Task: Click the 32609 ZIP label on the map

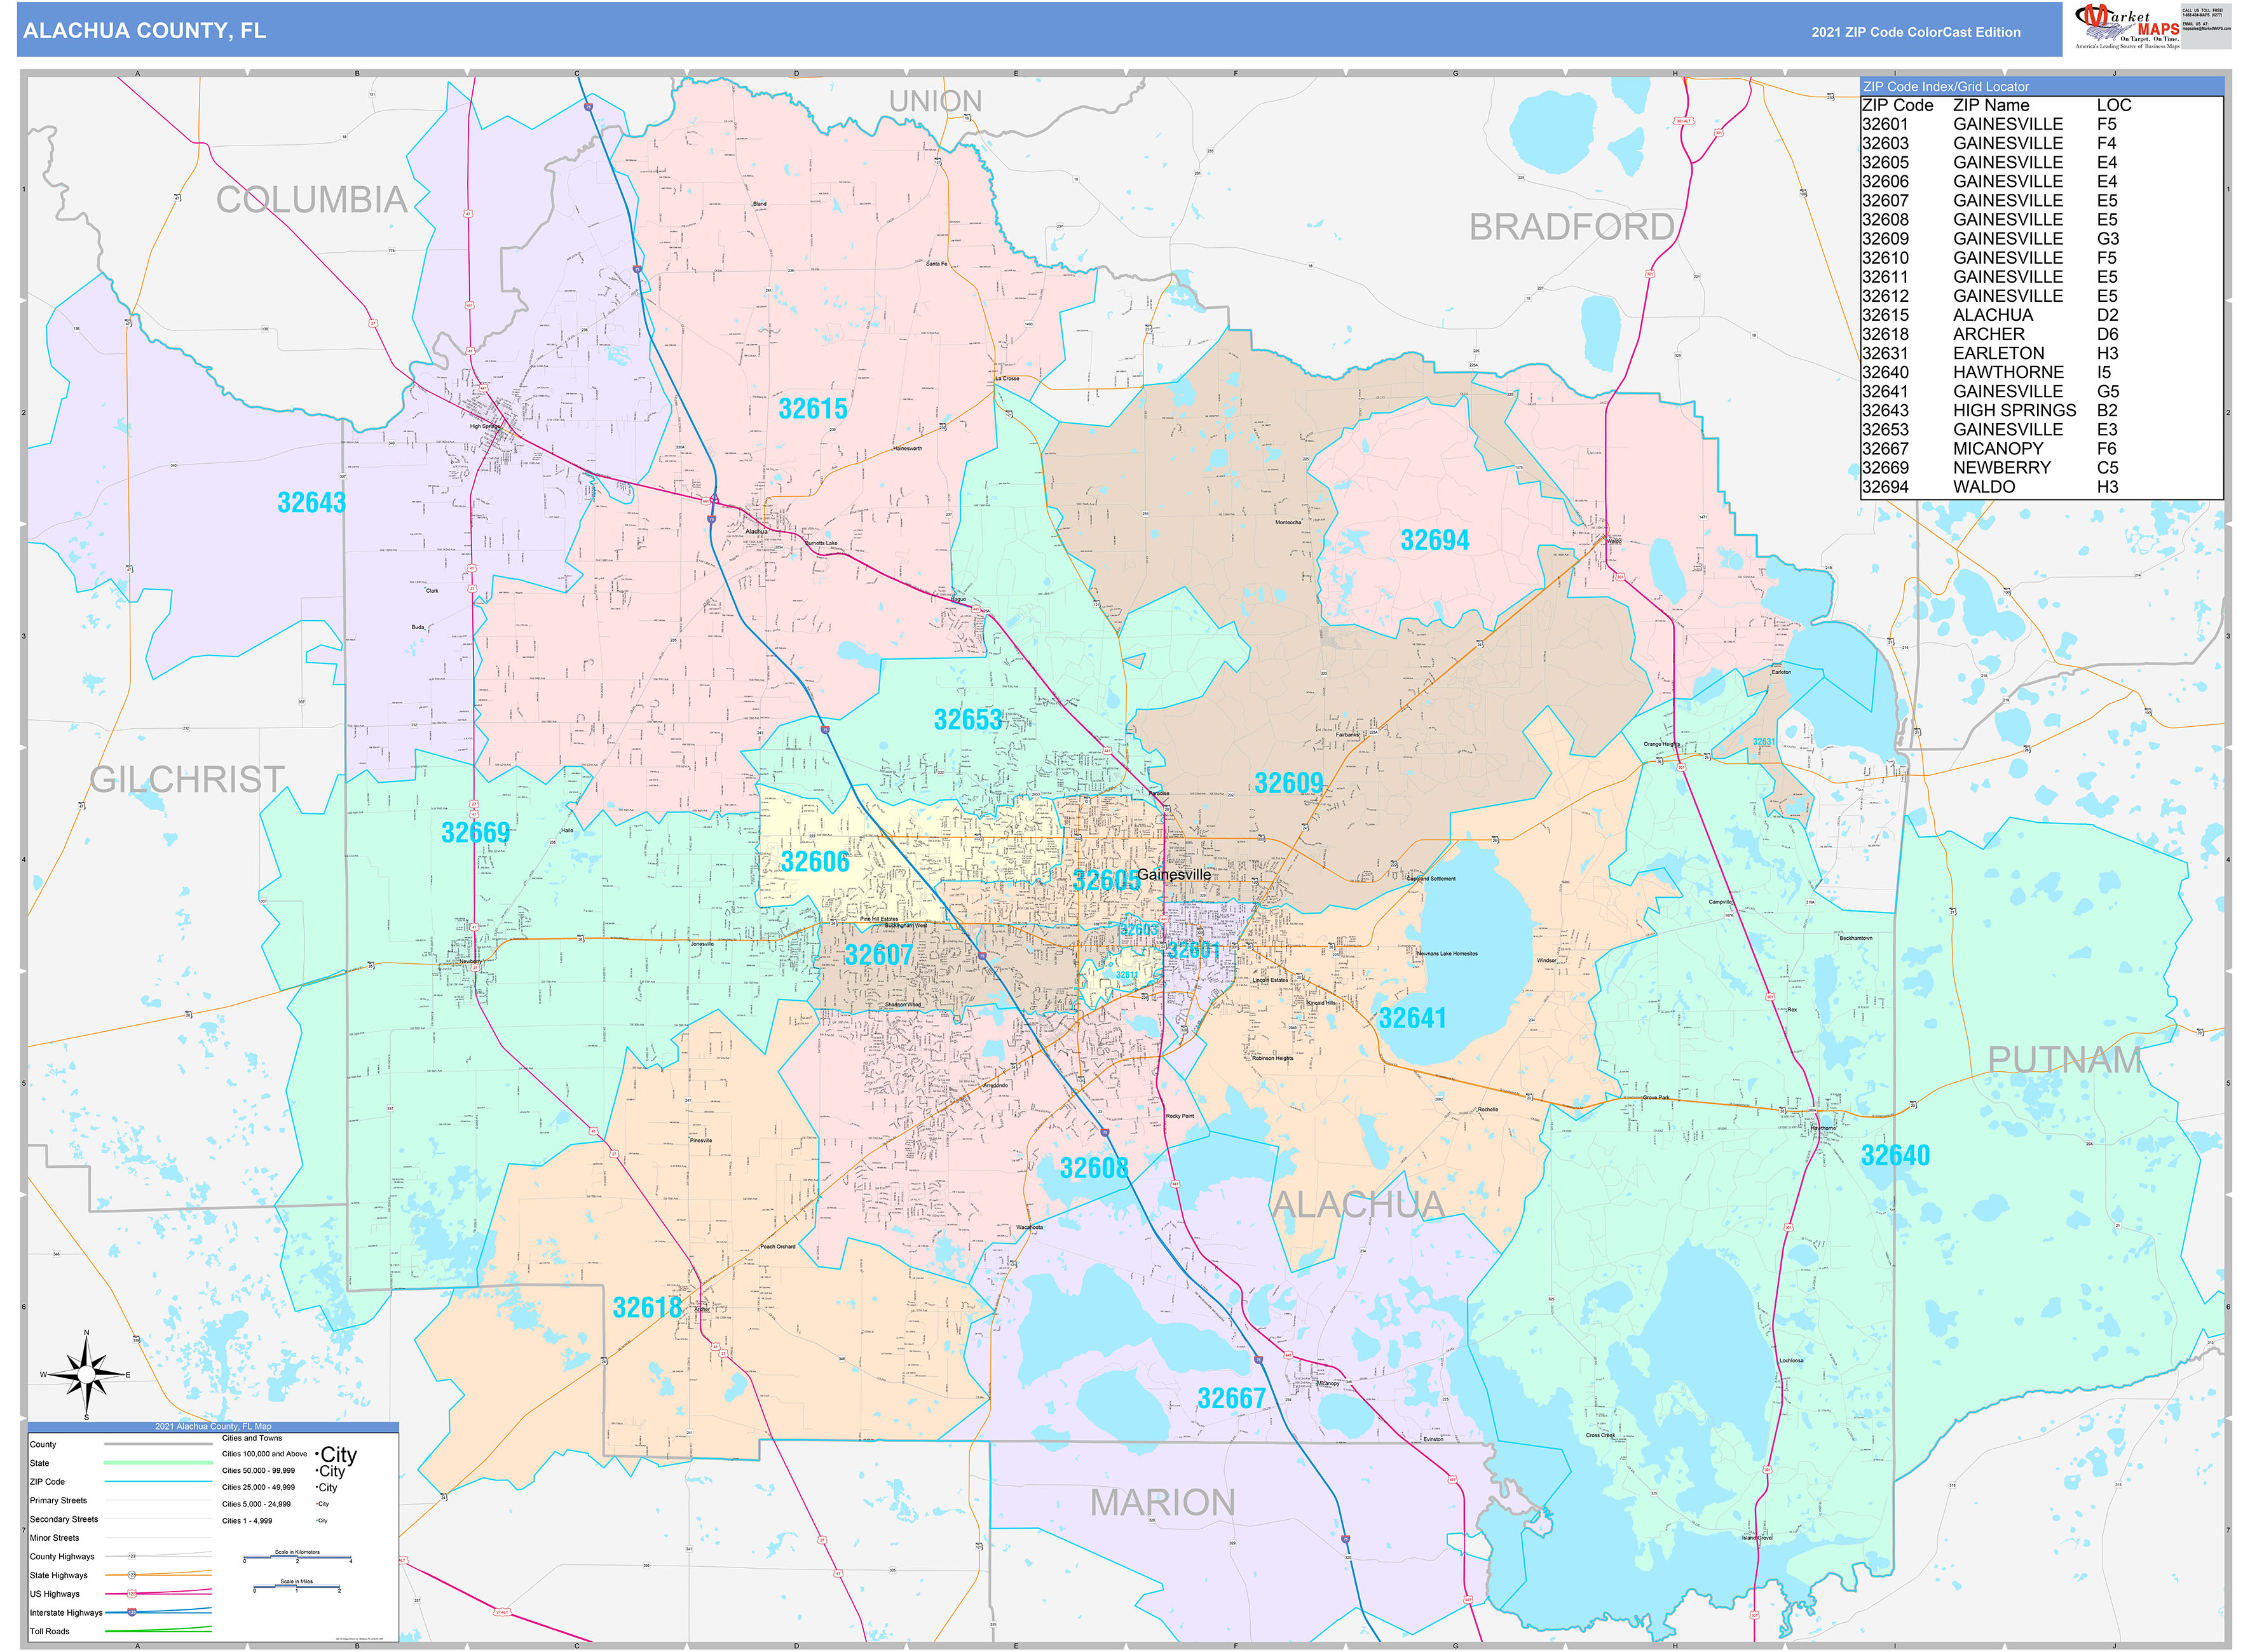Action: pos(1288,783)
